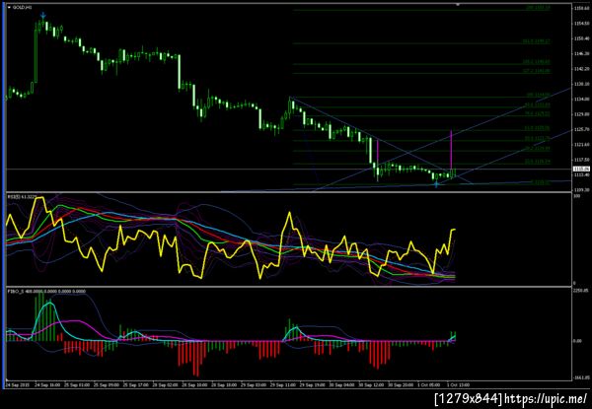This screenshot has width=592, height=409.
Task: Click the 24 Sep 16:00 time label
Action: [47, 385]
